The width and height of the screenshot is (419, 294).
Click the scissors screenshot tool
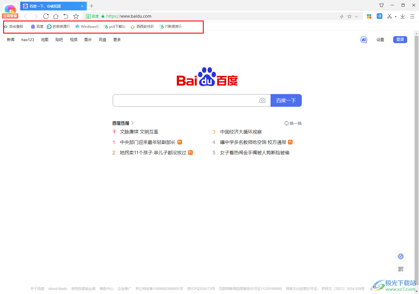click(x=389, y=16)
